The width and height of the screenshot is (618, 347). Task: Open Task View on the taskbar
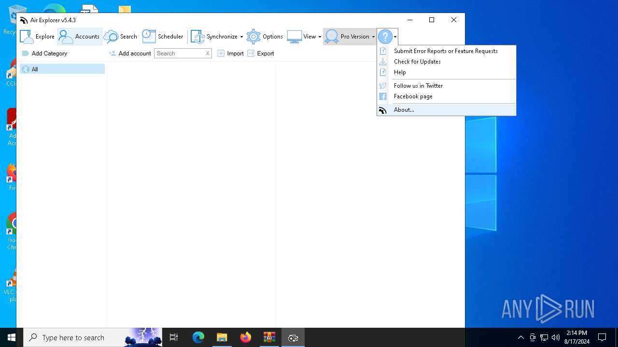pyautogui.click(x=174, y=337)
